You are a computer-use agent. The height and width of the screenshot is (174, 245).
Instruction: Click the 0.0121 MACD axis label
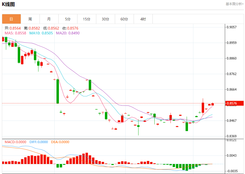pyautogui.click(x=232, y=140)
